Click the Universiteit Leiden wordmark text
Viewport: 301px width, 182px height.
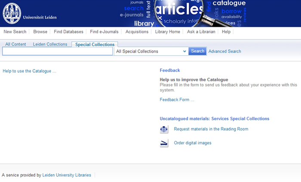40,17
